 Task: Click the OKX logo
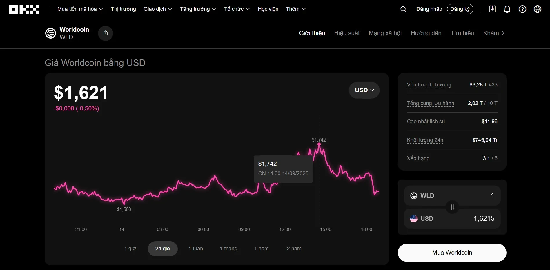point(24,9)
